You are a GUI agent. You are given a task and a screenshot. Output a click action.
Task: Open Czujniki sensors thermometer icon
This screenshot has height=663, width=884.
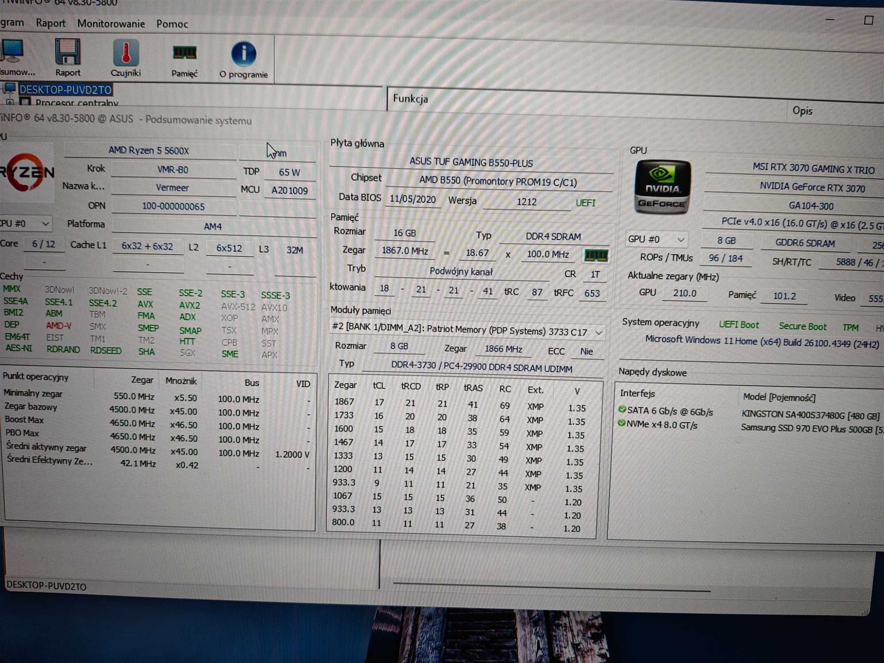pos(126,53)
